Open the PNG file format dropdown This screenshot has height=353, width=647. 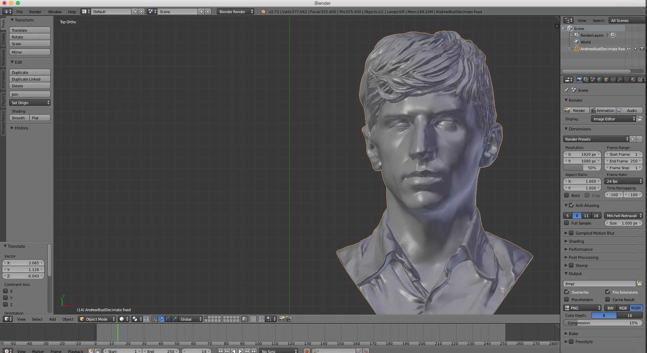coord(582,308)
